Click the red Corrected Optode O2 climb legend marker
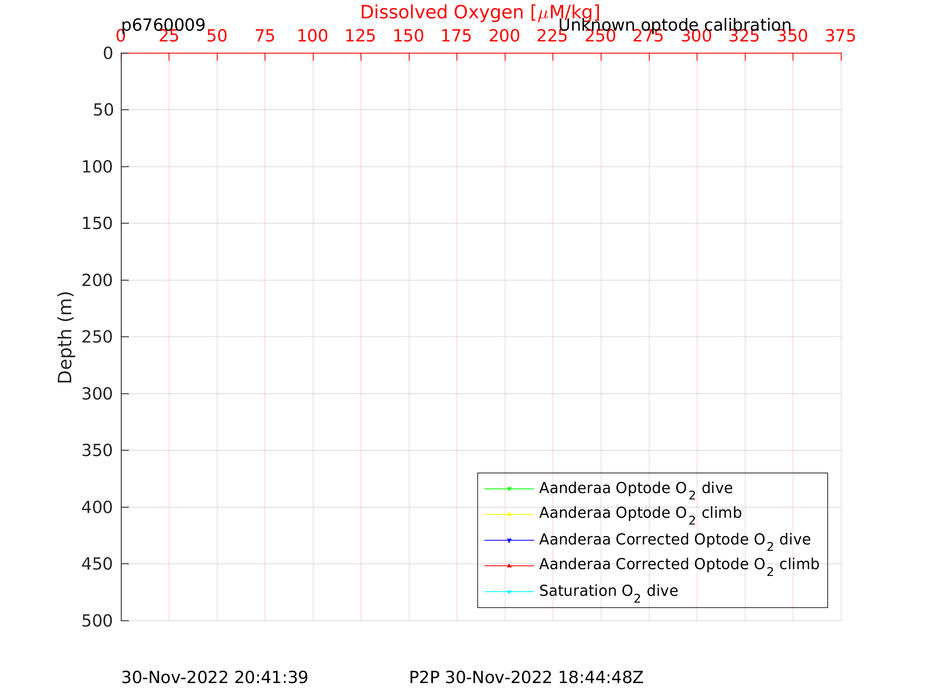Image resolution: width=929 pixels, height=697 pixels. pyautogui.click(x=509, y=566)
